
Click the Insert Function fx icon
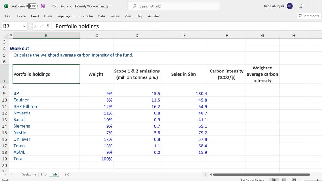pos(48,26)
